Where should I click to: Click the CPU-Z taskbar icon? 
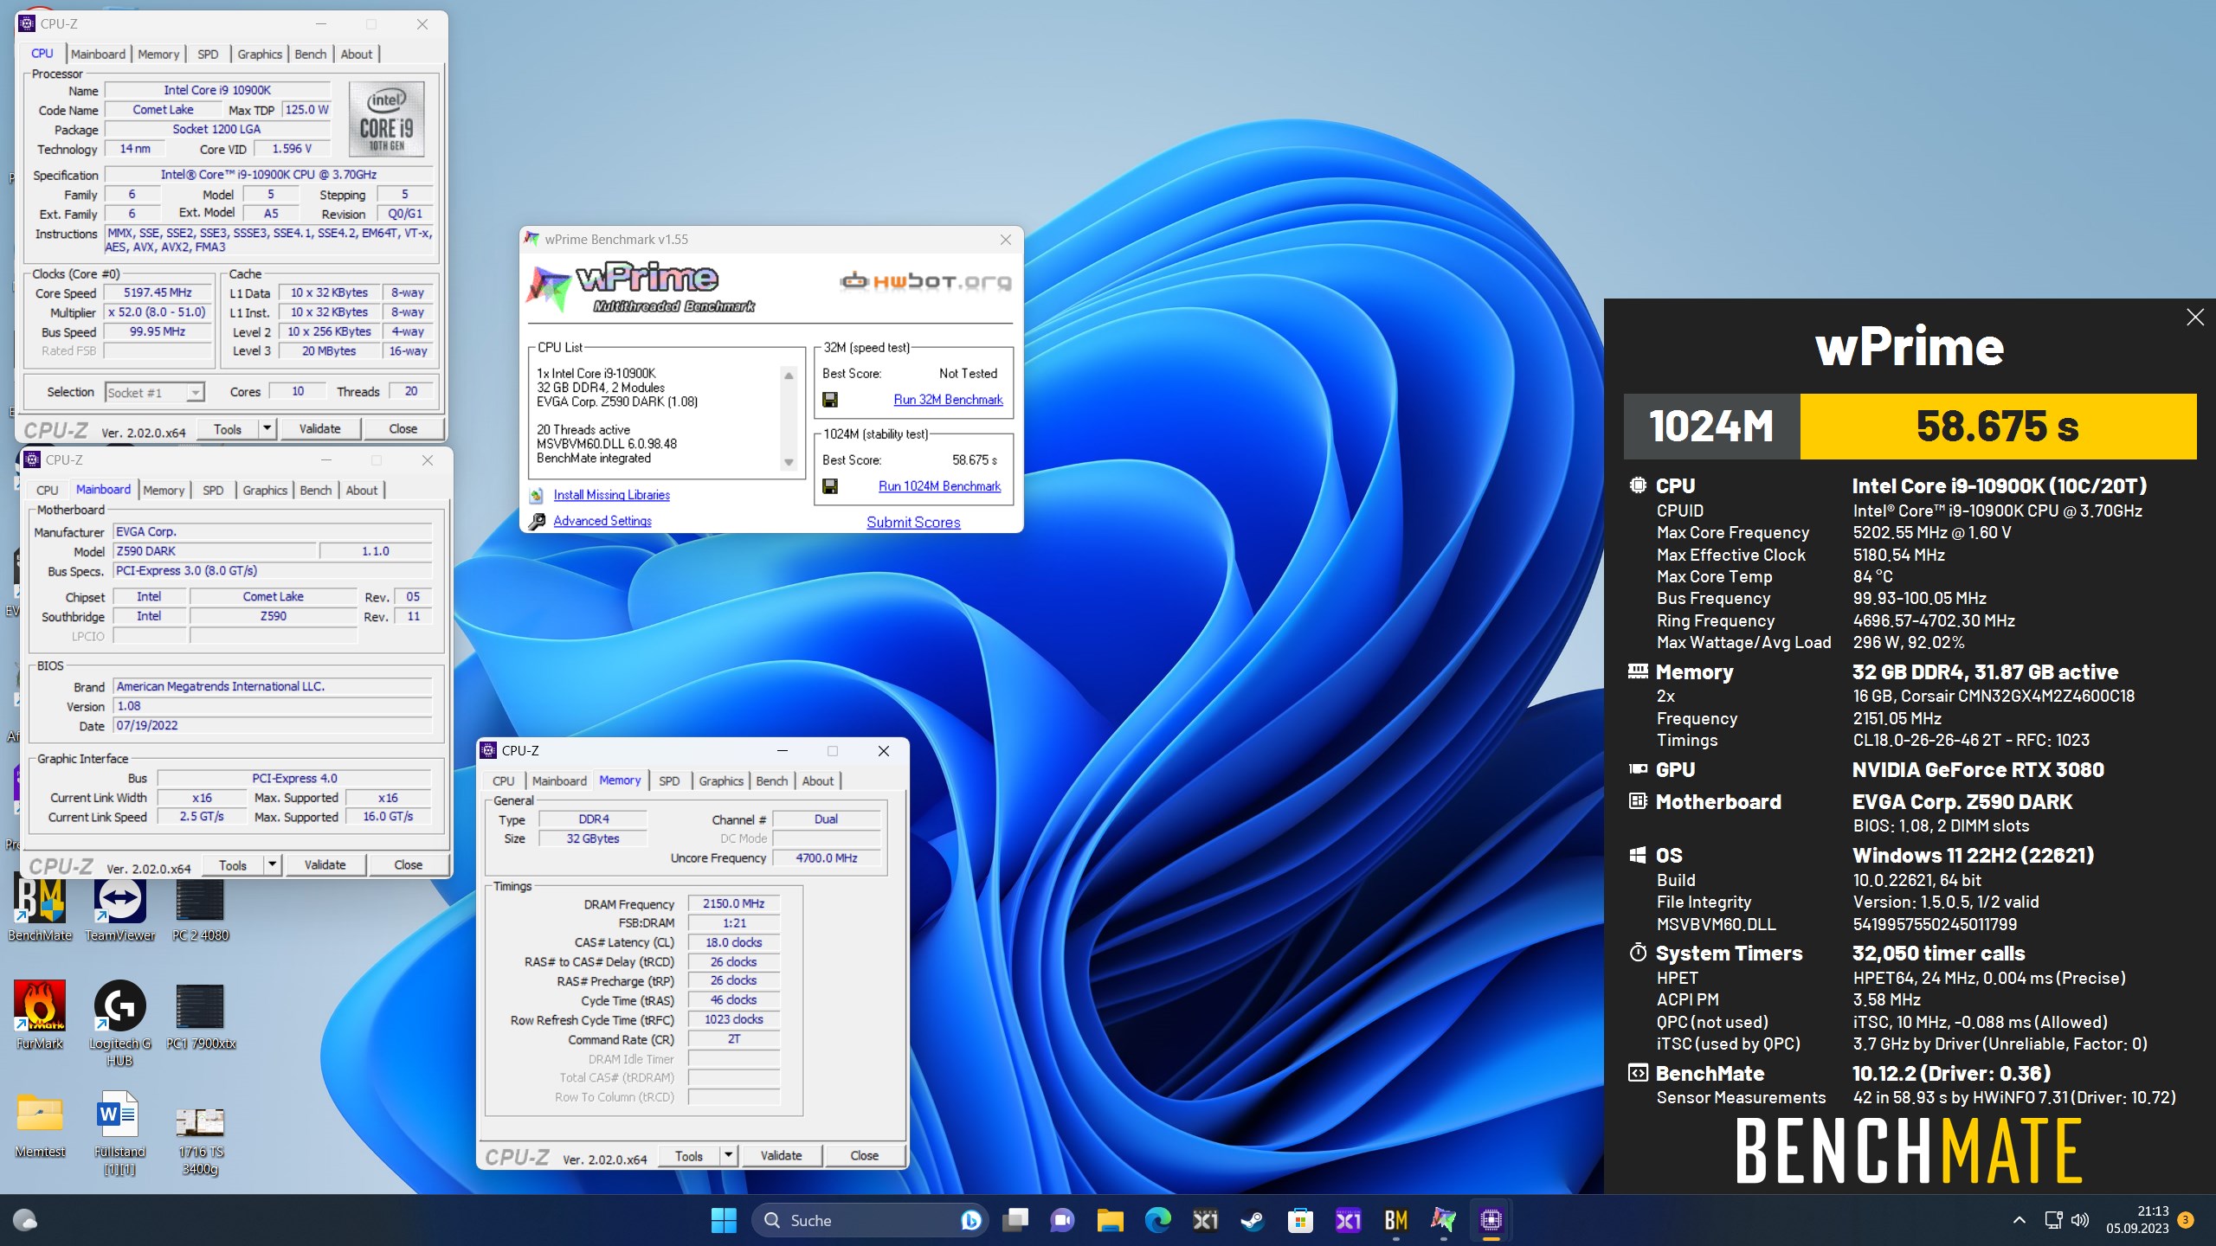[x=1491, y=1220]
